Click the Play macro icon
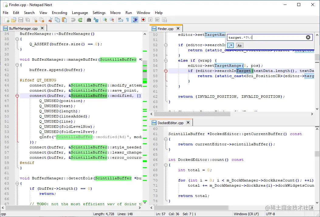Viewport: 320px width, 217px height. [150, 20]
